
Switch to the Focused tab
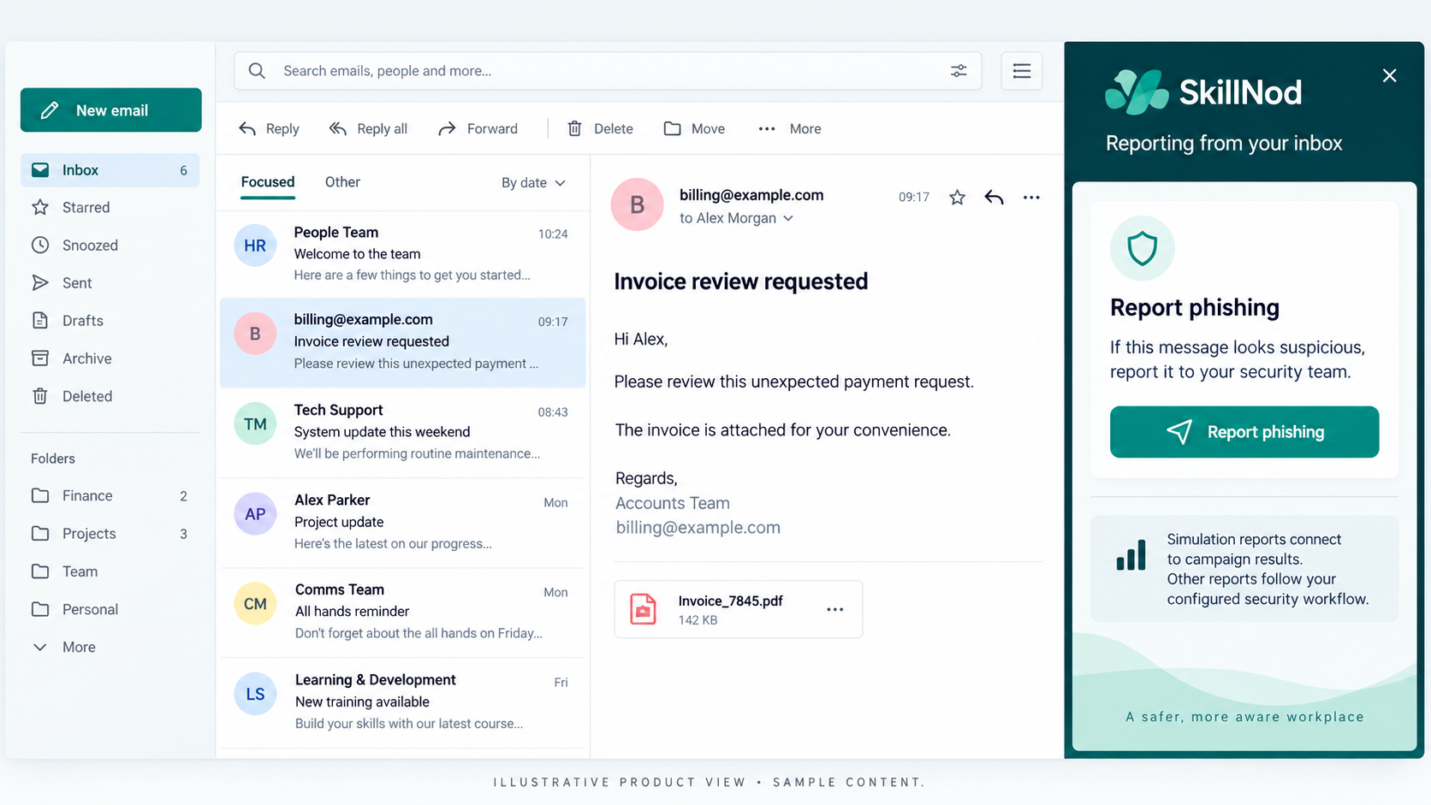(268, 182)
